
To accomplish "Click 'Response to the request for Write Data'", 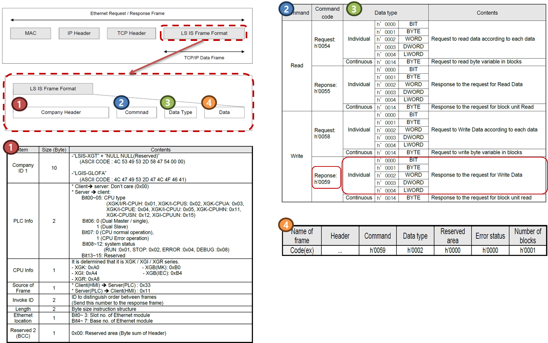I will 477,175.
